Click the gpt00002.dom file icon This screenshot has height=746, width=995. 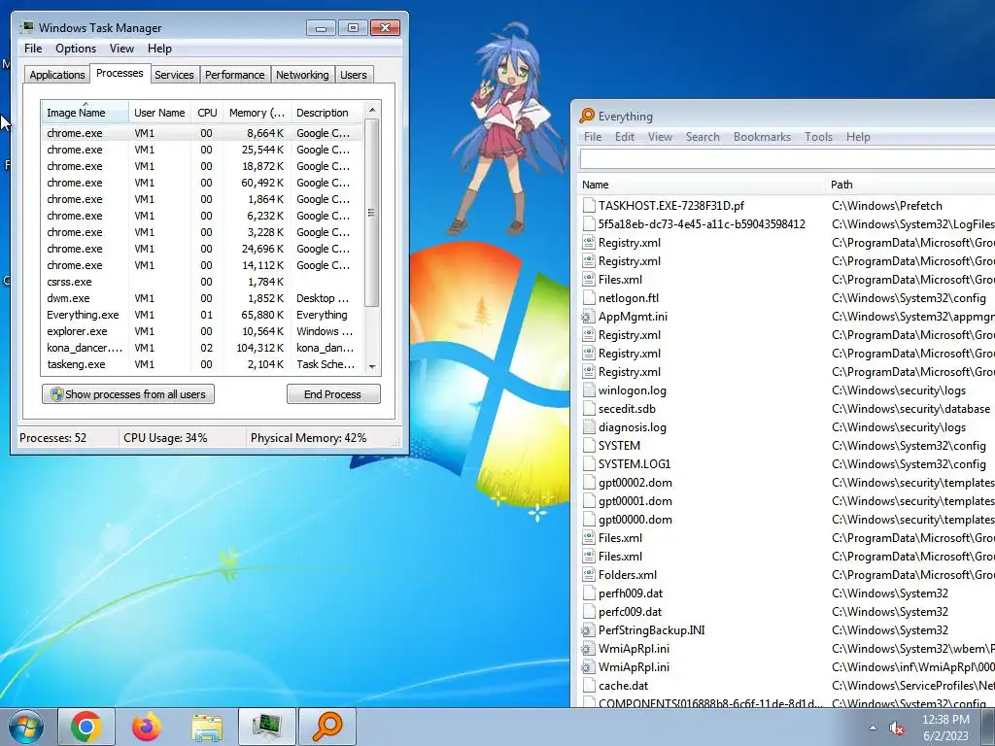click(x=589, y=482)
